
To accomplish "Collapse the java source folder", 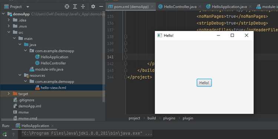I will point(20,45).
